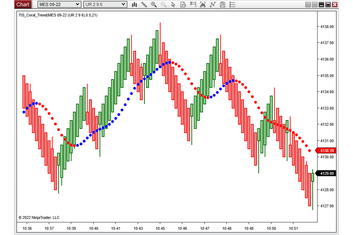Click the 4134.00 price axis label
The image size is (353, 235).
[327, 92]
